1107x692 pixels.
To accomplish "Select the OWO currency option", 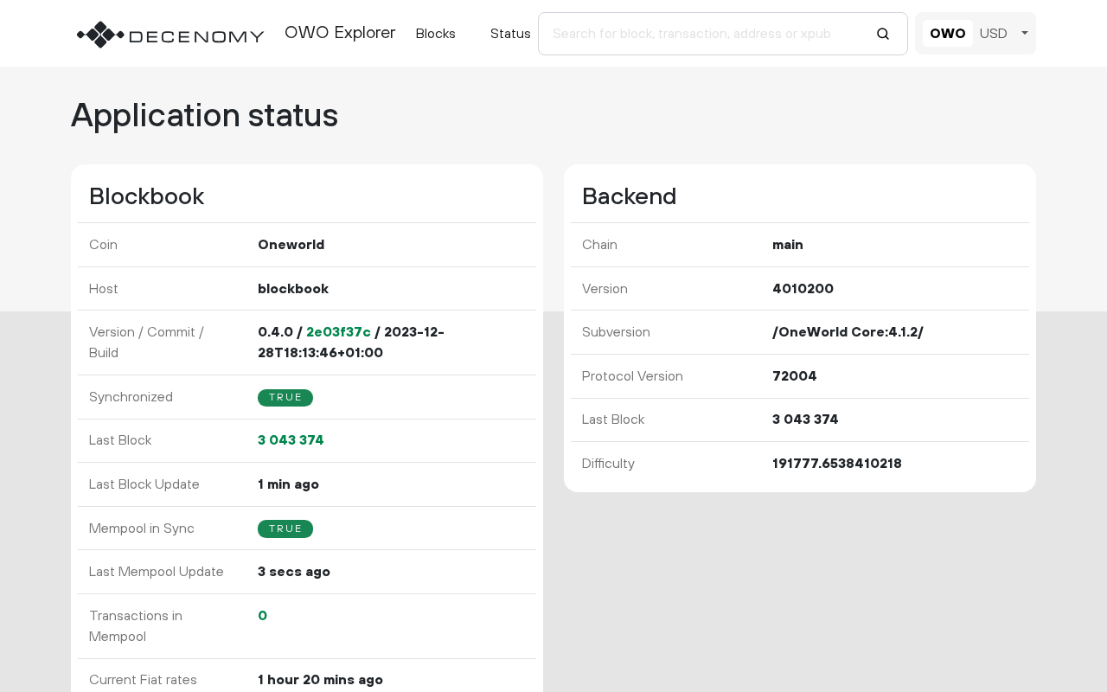I will click(x=947, y=34).
